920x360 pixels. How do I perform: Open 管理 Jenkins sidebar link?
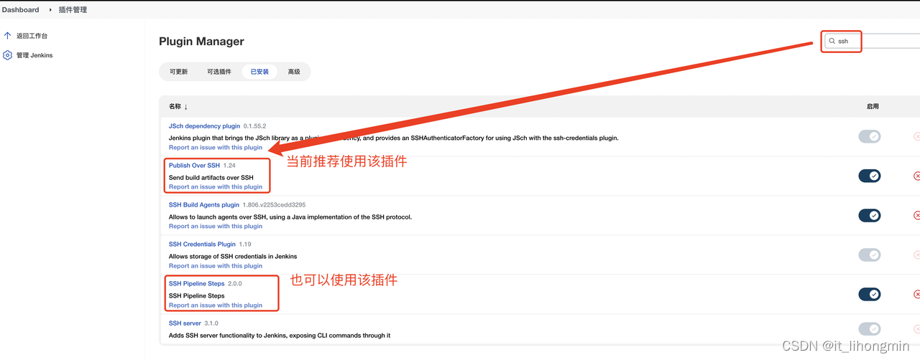[34, 55]
